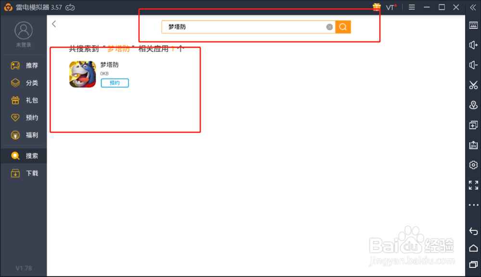Open the 梦塔防 game icon thumbnail
This screenshot has width=481, height=277.
click(x=83, y=74)
